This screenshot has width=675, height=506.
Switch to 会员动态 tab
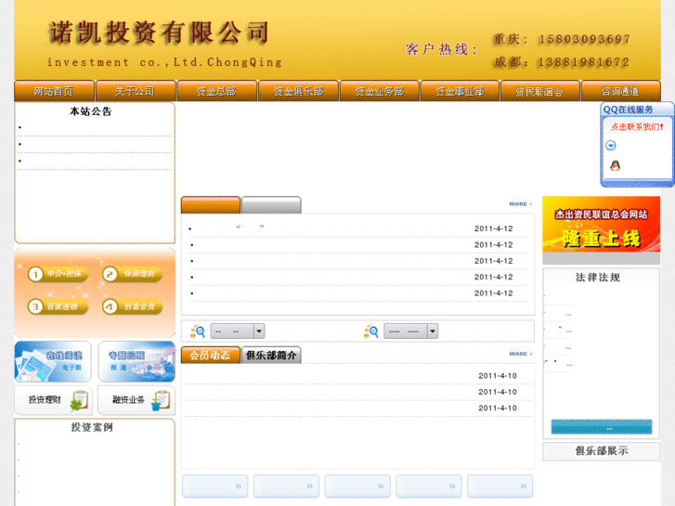211,356
